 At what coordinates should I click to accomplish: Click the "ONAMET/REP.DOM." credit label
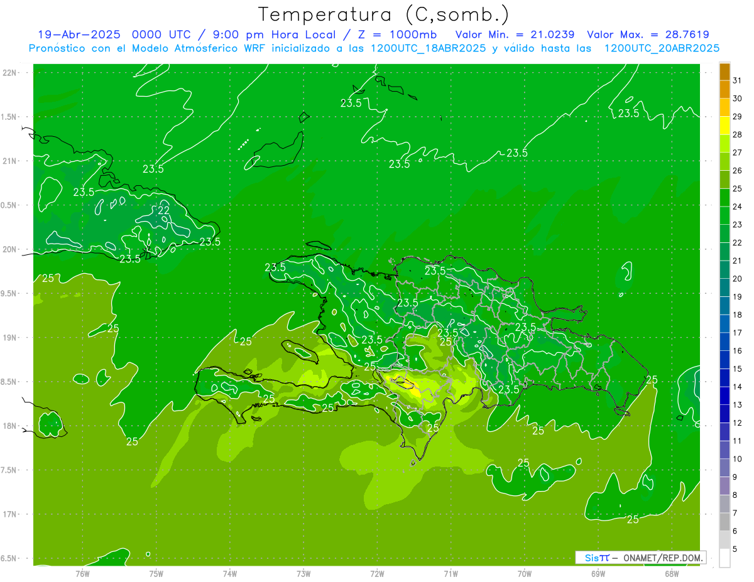(662, 558)
